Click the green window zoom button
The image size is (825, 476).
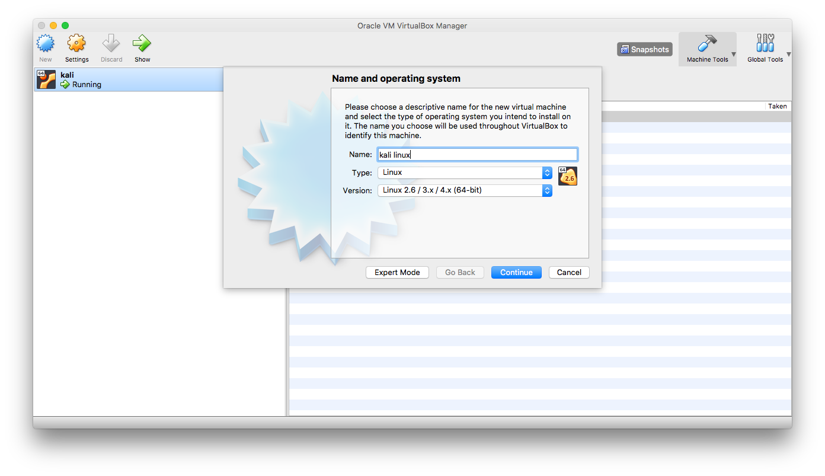click(65, 25)
